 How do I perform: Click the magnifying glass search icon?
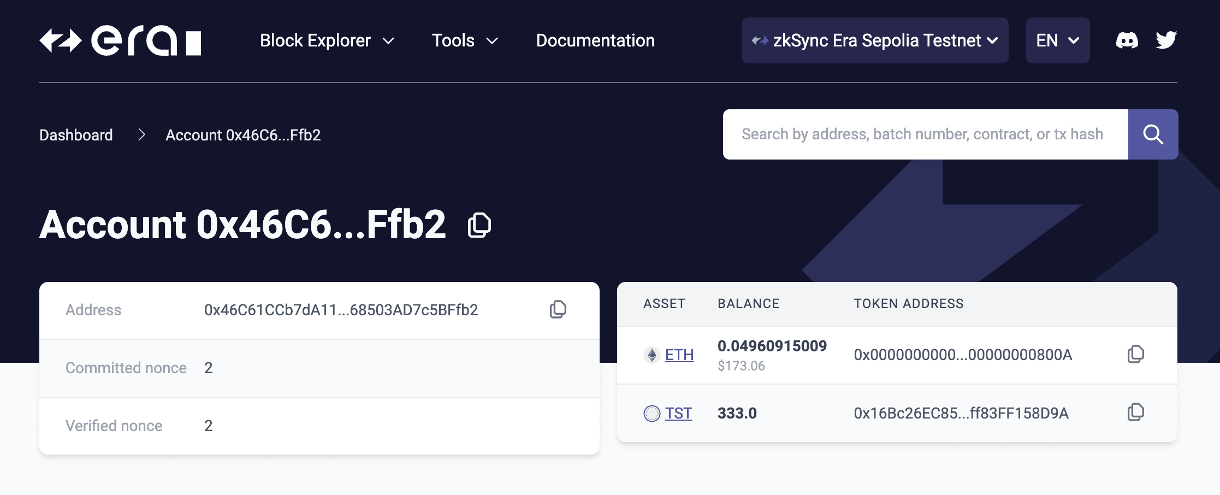(x=1153, y=134)
